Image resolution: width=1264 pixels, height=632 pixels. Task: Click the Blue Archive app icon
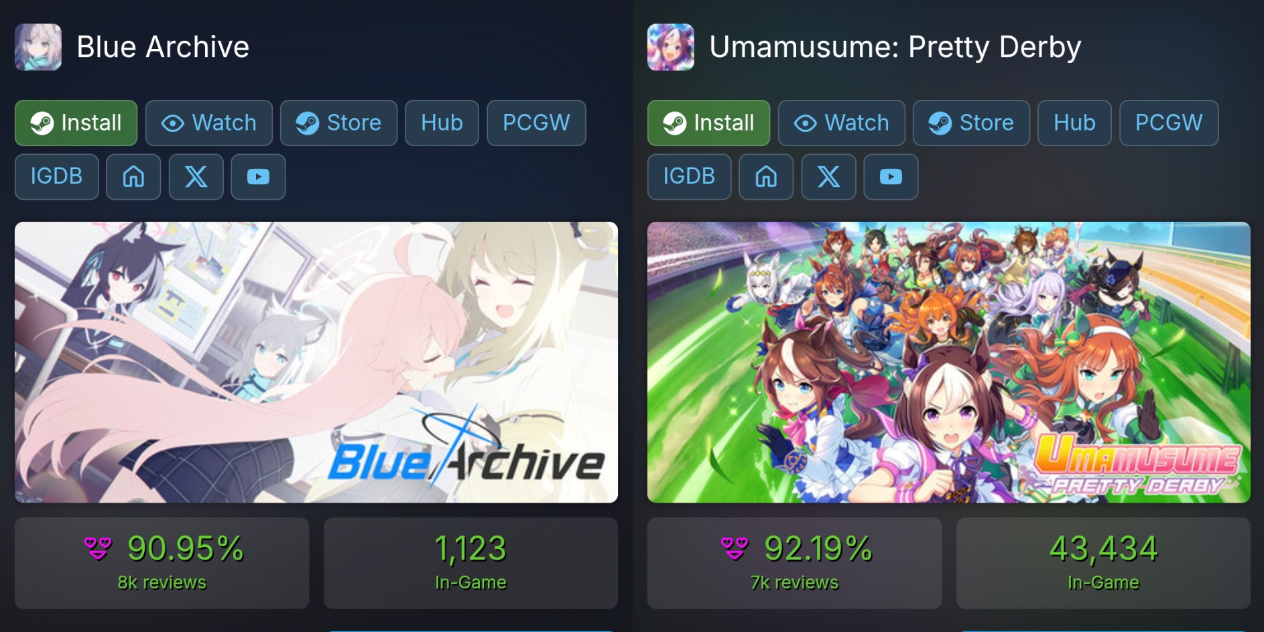pyautogui.click(x=38, y=47)
